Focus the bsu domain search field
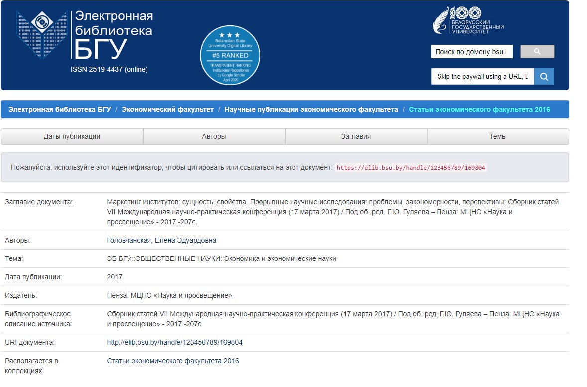 click(472, 52)
